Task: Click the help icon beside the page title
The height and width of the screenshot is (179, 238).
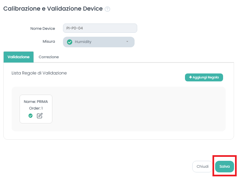Action: tap(107, 9)
